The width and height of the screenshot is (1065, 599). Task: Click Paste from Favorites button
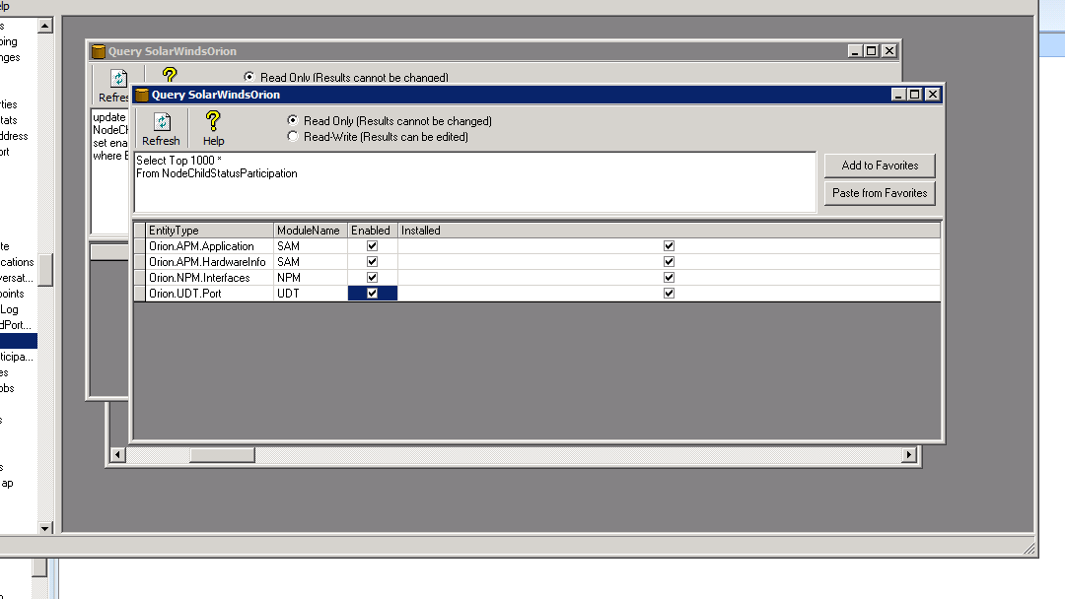(880, 193)
